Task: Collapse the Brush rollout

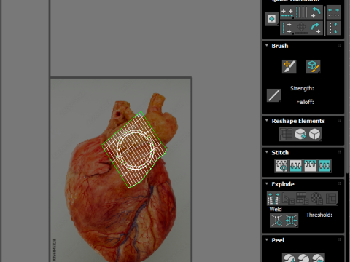Action: click(x=267, y=46)
